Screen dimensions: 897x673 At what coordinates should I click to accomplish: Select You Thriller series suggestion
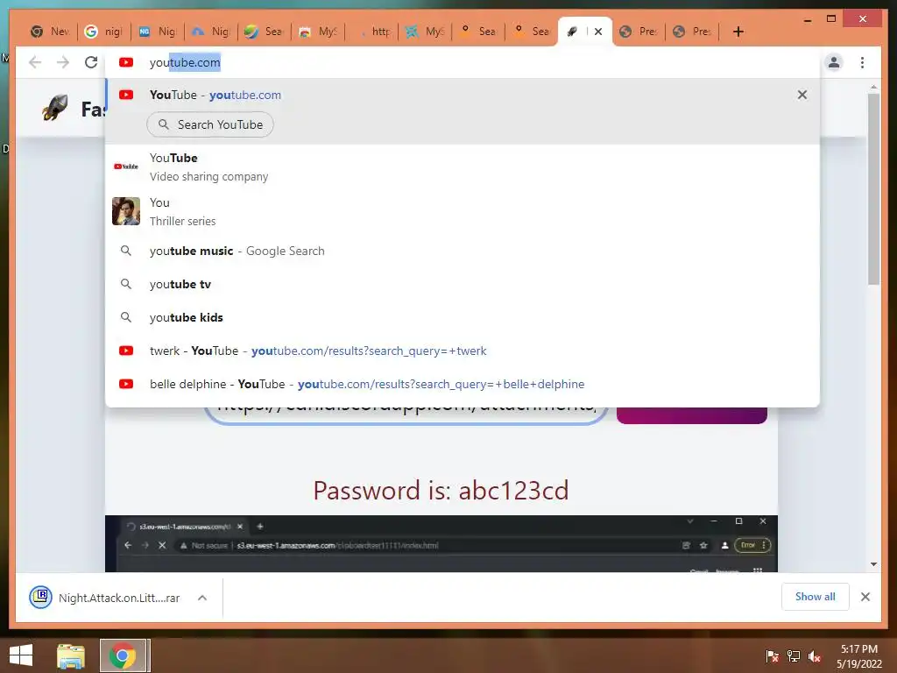click(463, 212)
